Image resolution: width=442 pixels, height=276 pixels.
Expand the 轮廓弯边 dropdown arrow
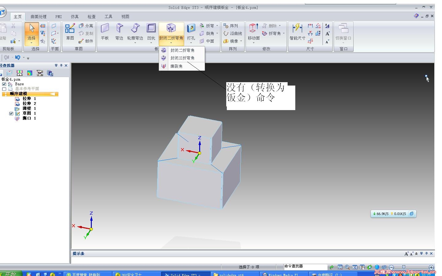pyautogui.click(x=135, y=43)
